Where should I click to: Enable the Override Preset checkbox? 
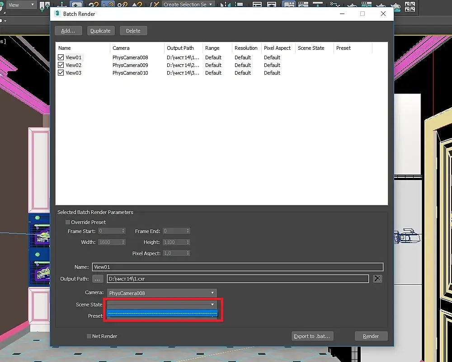(x=68, y=222)
